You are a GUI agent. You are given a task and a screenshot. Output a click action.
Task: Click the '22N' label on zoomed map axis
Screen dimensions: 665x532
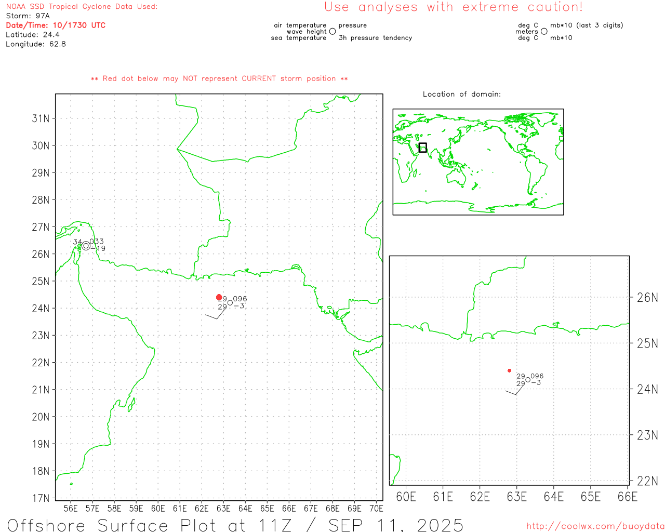point(647,481)
